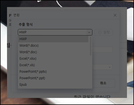The image size is (134, 105).
Task: Open the 설정 settings button
Action: (104, 32)
